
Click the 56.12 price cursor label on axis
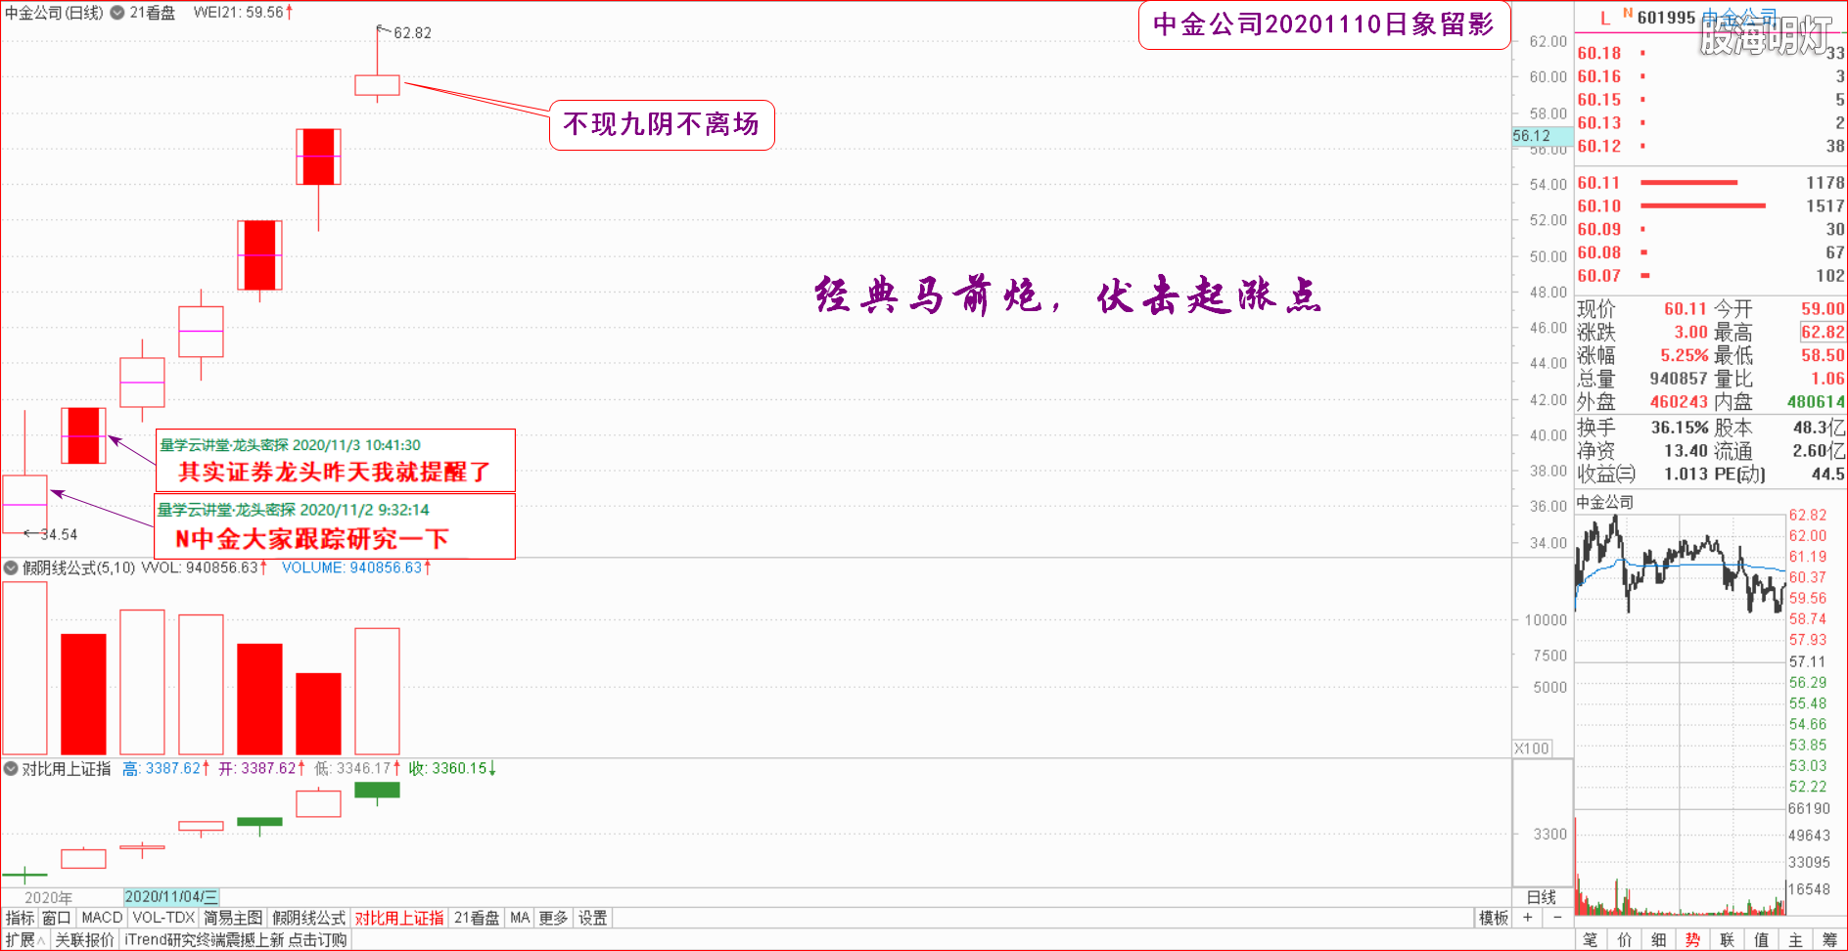[x=1541, y=136]
